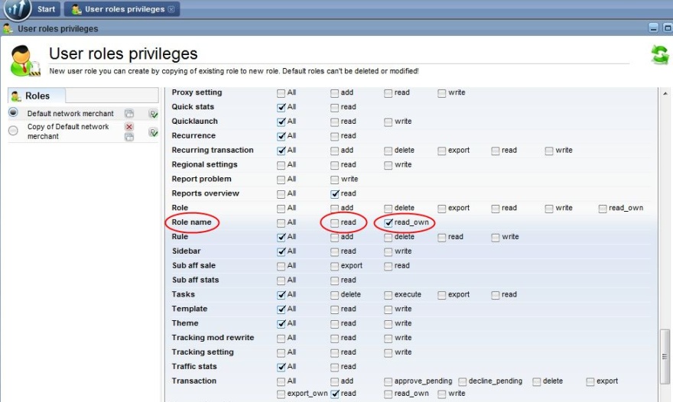Viewport: 673px width, 402px height.
Task: Enable execute checkbox for Tasks
Action: point(389,294)
